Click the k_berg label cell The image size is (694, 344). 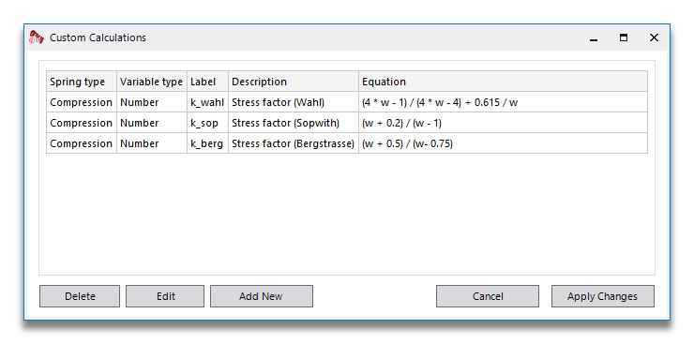207,143
